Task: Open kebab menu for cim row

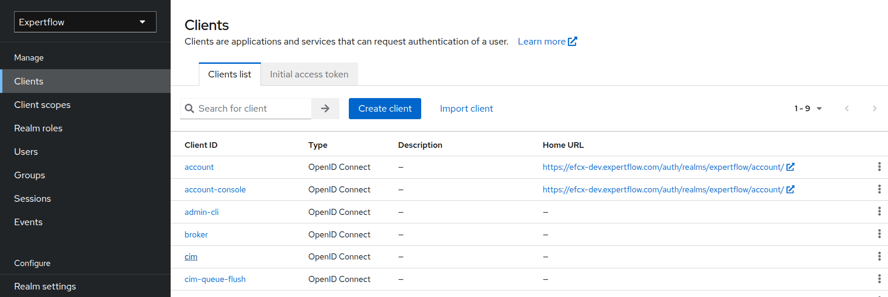Action: pyautogui.click(x=879, y=257)
